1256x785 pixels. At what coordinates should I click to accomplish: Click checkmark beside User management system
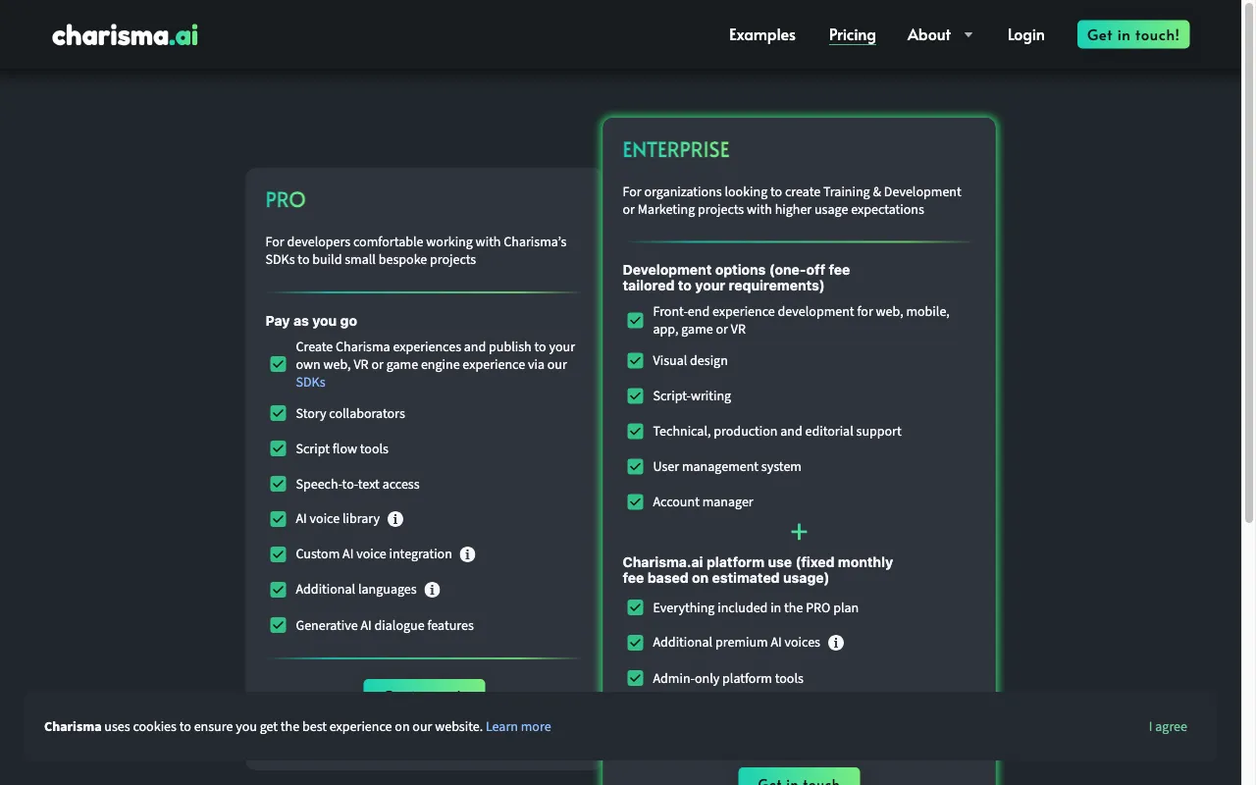point(635,466)
